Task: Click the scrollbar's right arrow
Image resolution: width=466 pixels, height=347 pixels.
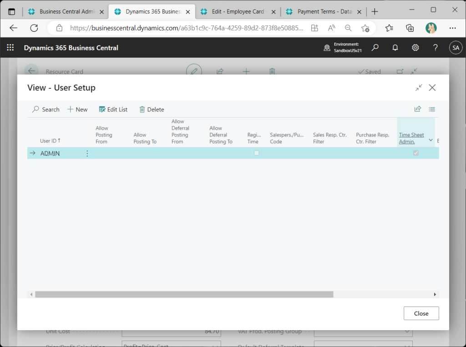Action: pyautogui.click(x=435, y=294)
